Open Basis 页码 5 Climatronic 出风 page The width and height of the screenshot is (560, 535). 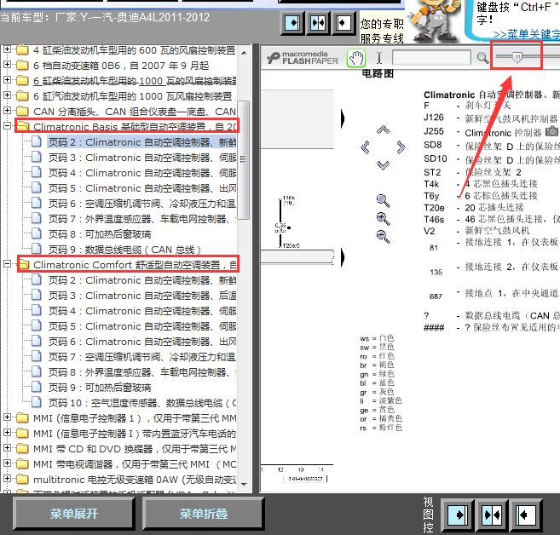click(142, 188)
